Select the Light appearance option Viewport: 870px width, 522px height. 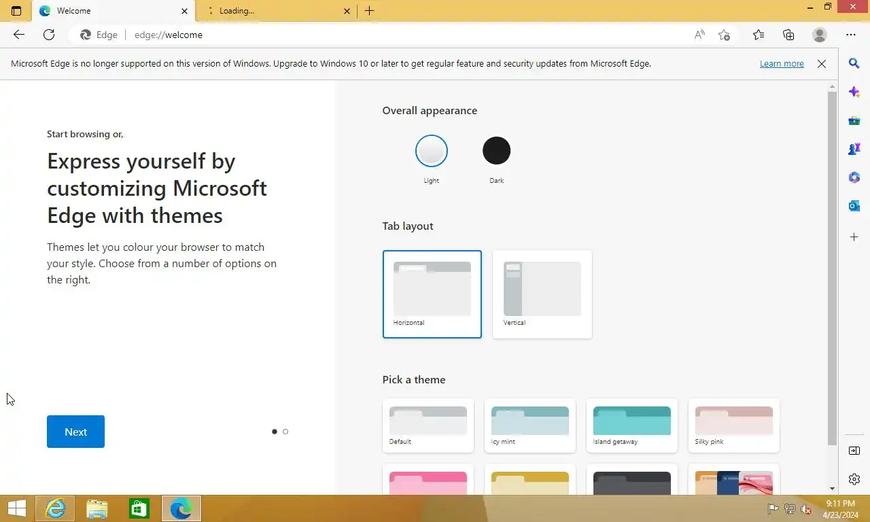pyautogui.click(x=432, y=151)
